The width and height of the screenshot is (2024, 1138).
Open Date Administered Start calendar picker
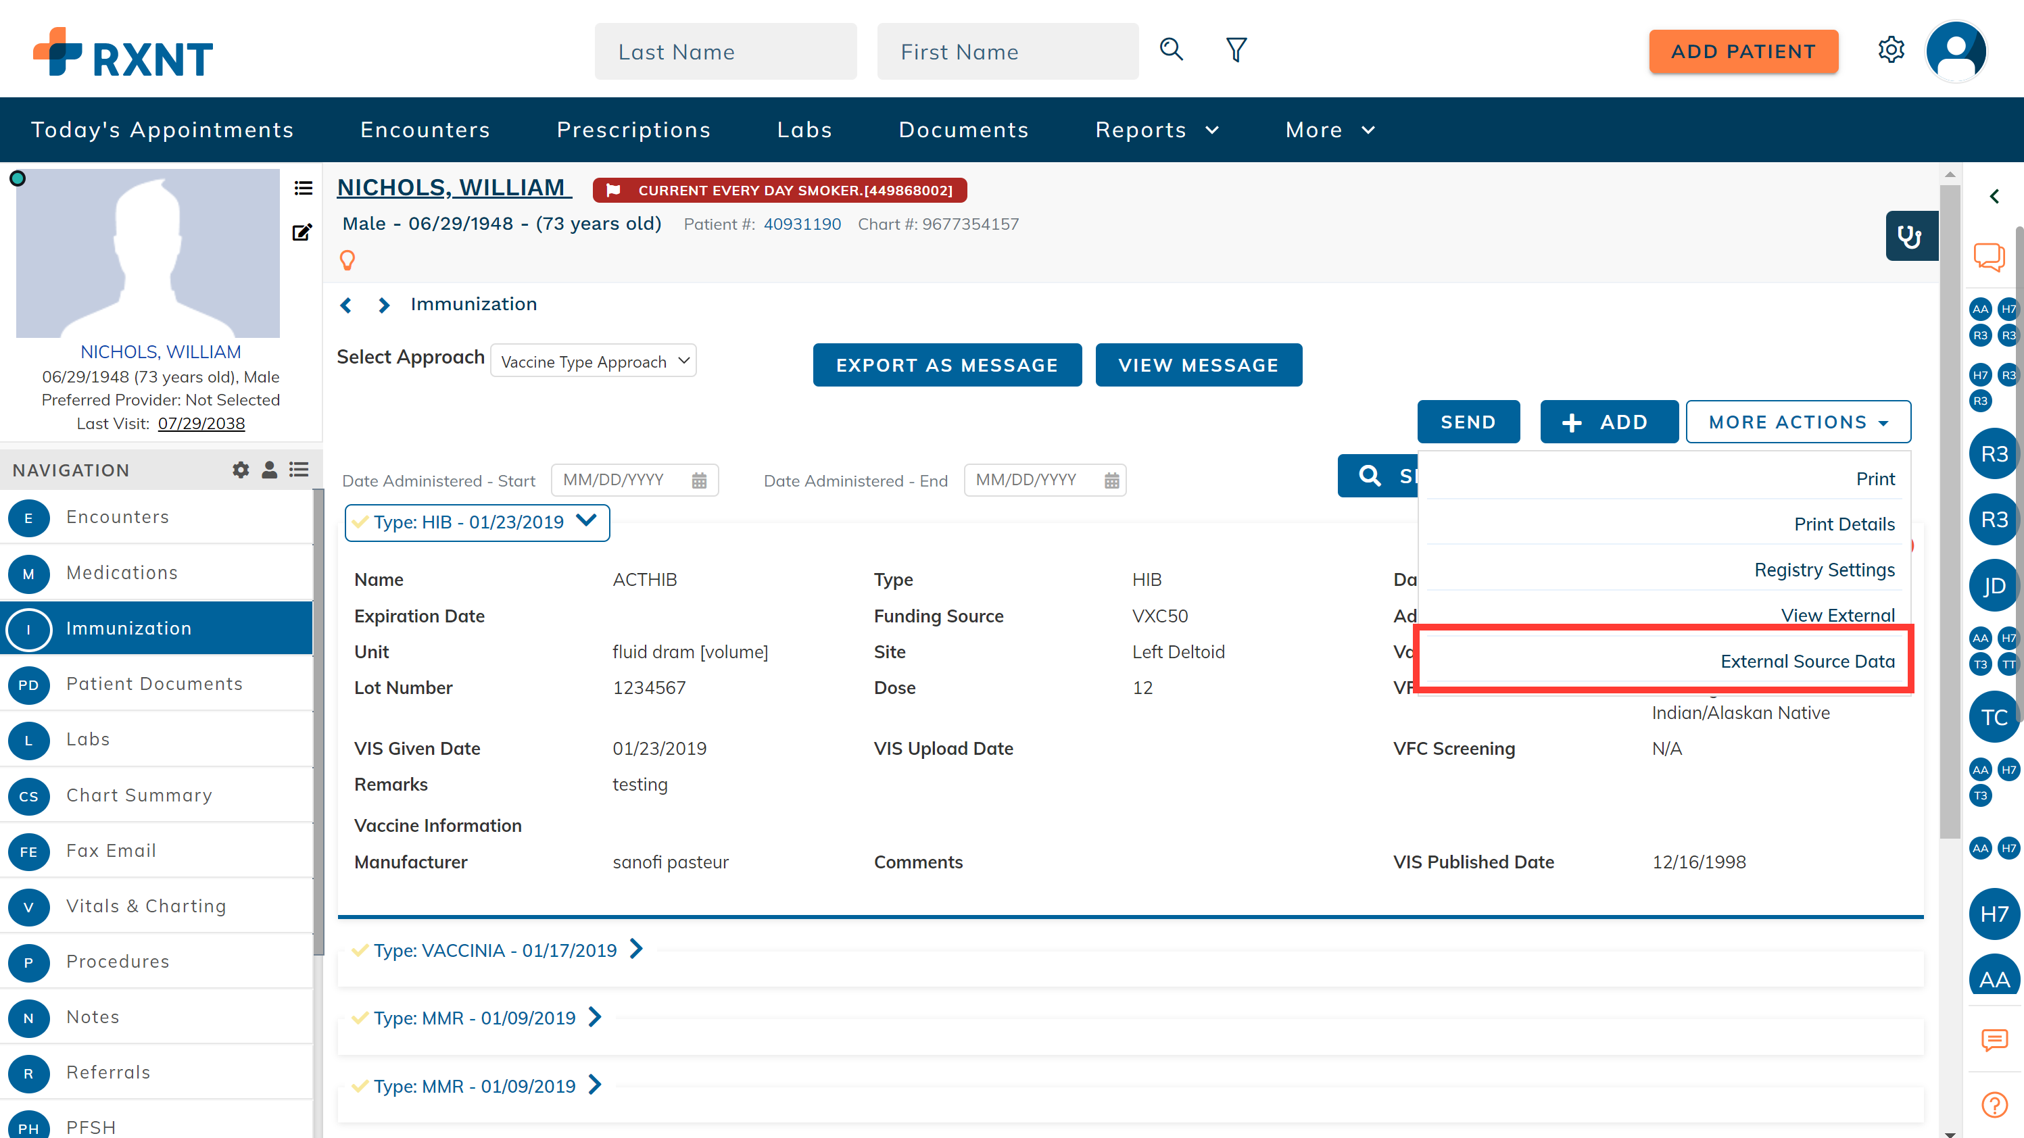[x=698, y=480]
